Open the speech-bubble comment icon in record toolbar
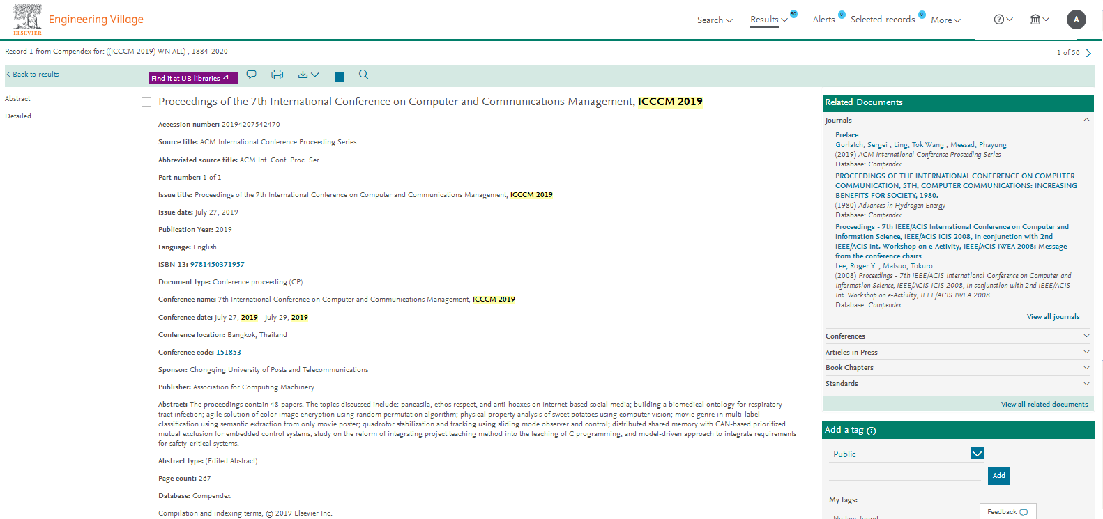This screenshot has width=1103, height=519. pyautogui.click(x=252, y=75)
